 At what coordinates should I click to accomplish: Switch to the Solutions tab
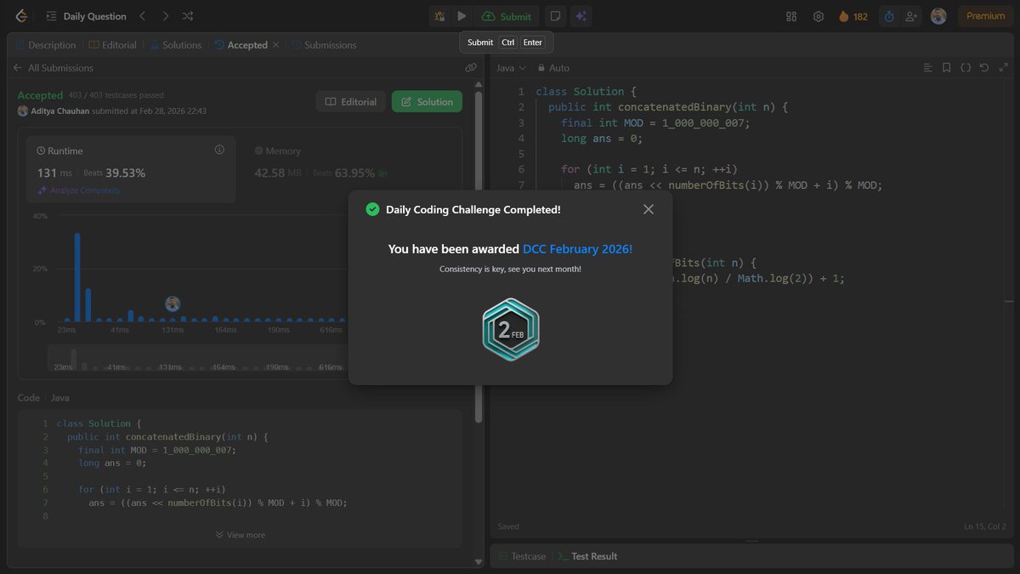click(176, 45)
